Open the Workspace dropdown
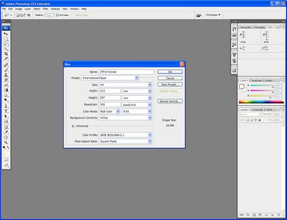The width and height of the screenshot is (287, 220). tap(213, 15)
